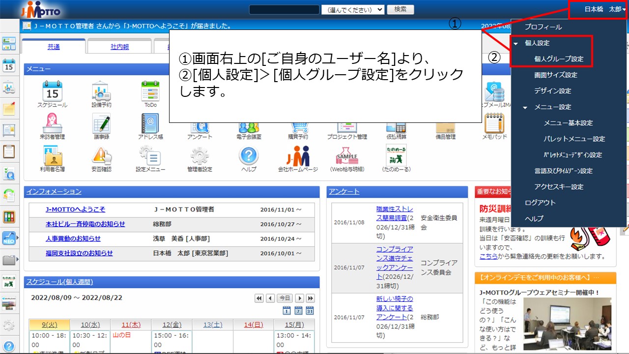Image resolution: width=629 pixels, height=354 pixels.
Task: Open the 議事録 minutes icon
Action: [x=101, y=123]
